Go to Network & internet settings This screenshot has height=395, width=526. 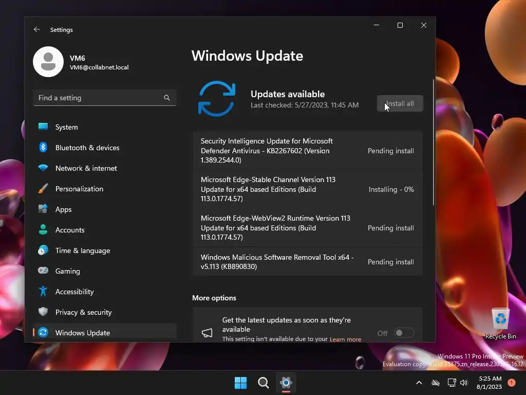click(x=105, y=168)
